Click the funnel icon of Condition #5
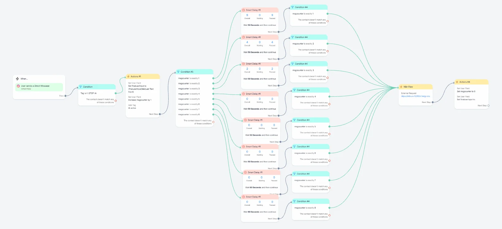This screenshot has width=502, height=229. click(178, 72)
